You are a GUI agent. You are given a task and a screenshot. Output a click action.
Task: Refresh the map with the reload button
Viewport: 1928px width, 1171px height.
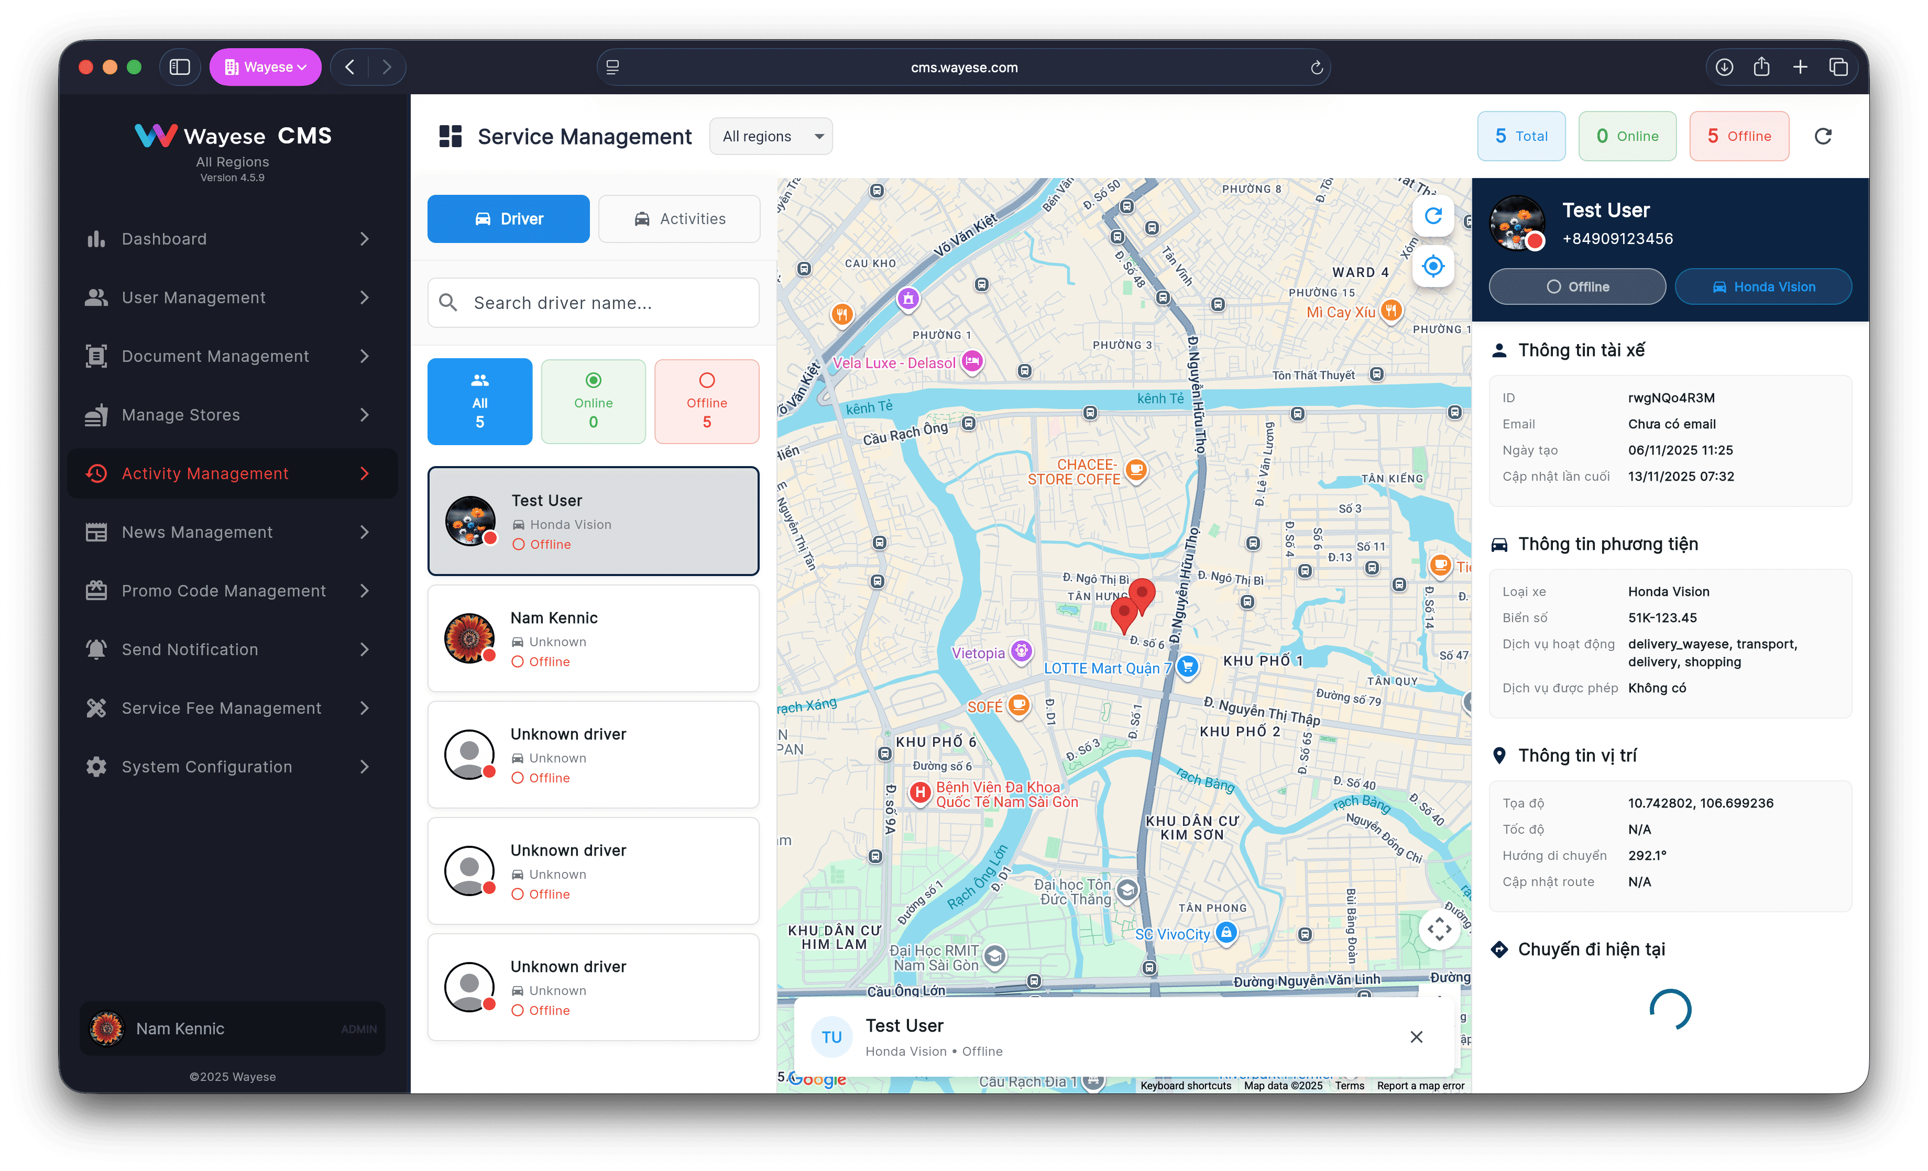1433,216
